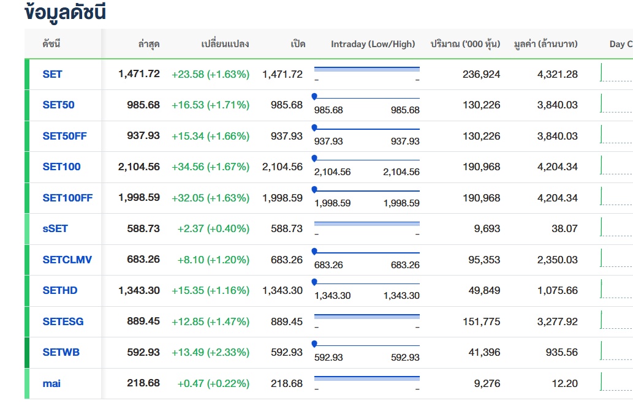The width and height of the screenshot is (633, 417).
Task: Click the SETWB index link
Action: click(x=61, y=352)
